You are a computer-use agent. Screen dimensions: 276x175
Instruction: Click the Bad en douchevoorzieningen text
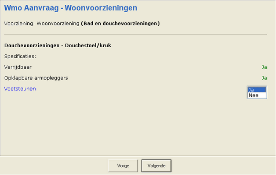(120, 24)
